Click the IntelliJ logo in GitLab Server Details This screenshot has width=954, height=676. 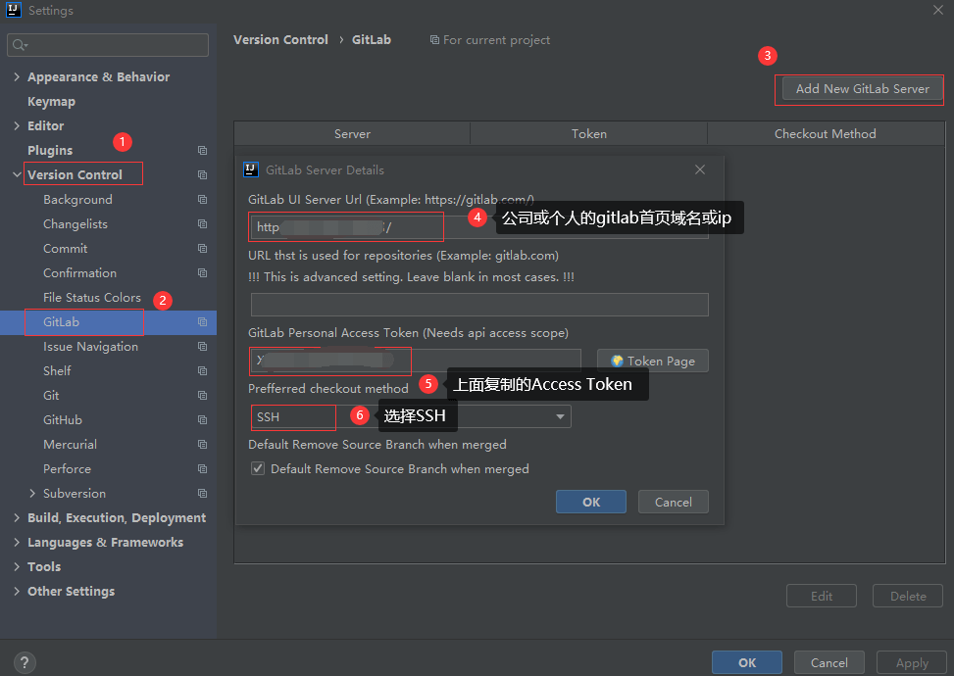tap(251, 169)
